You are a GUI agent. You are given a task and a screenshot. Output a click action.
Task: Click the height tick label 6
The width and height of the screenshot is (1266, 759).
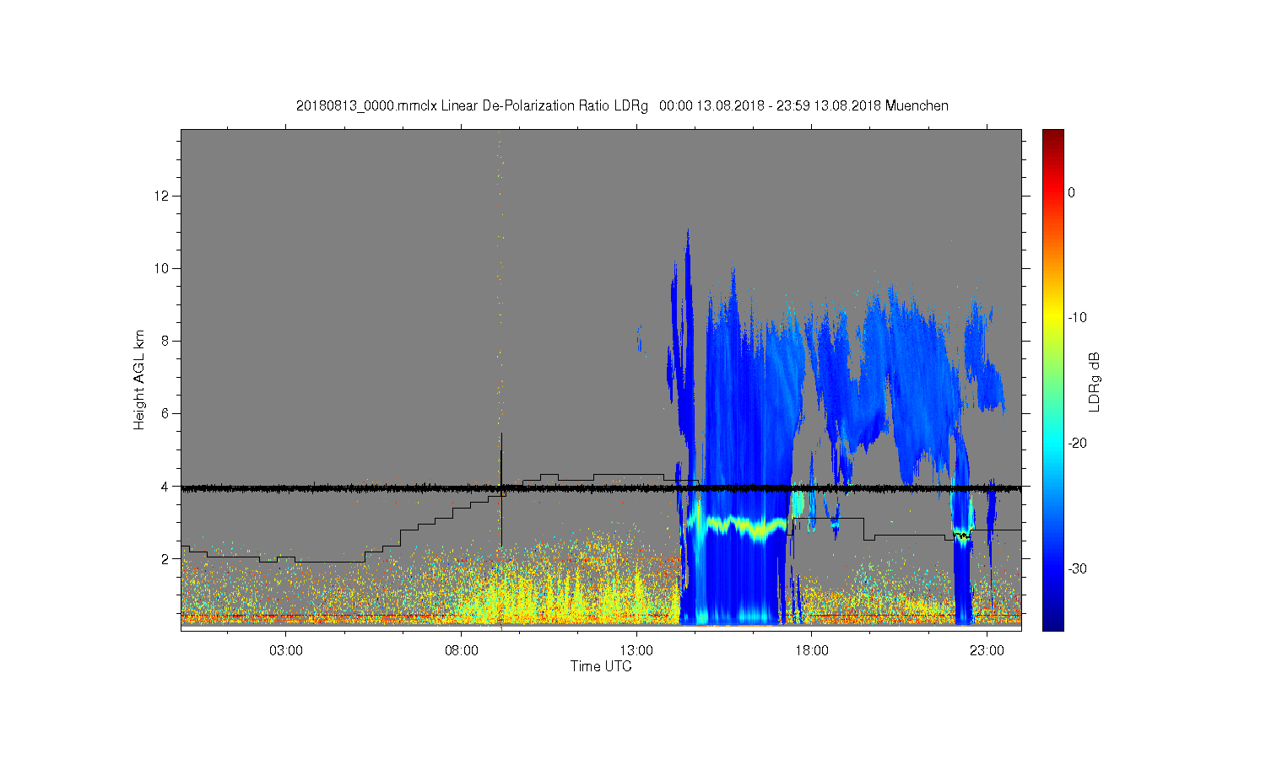point(165,413)
